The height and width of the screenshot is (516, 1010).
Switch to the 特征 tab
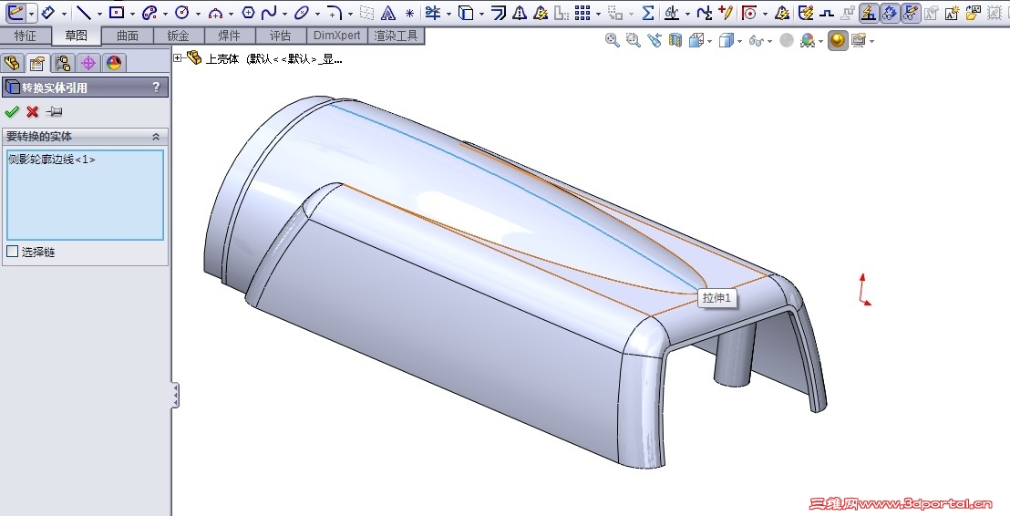[26, 36]
